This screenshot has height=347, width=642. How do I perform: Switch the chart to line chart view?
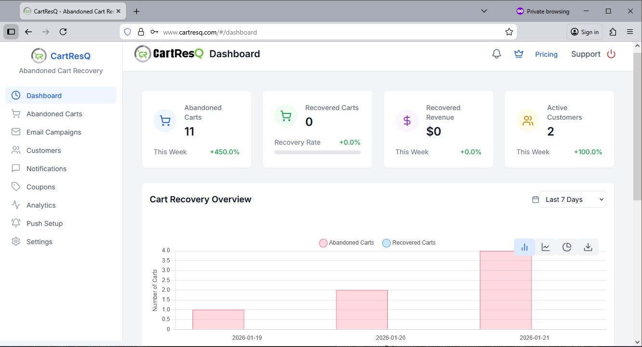(546, 247)
